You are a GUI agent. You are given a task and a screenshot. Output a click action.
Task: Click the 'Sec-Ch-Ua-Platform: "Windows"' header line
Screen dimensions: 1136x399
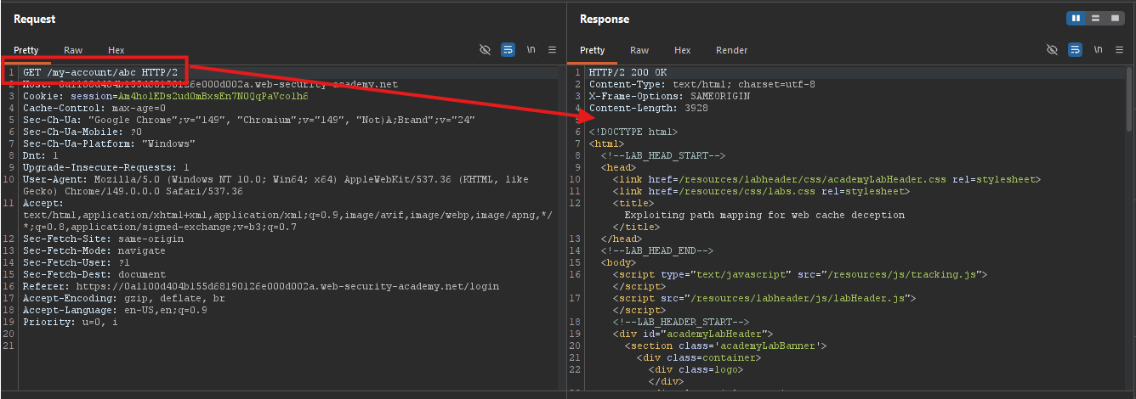pyautogui.click(x=108, y=144)
